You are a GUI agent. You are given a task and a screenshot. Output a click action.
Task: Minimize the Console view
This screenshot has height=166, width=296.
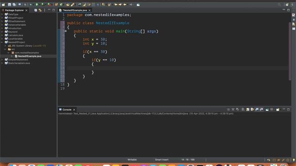(284, 109)
